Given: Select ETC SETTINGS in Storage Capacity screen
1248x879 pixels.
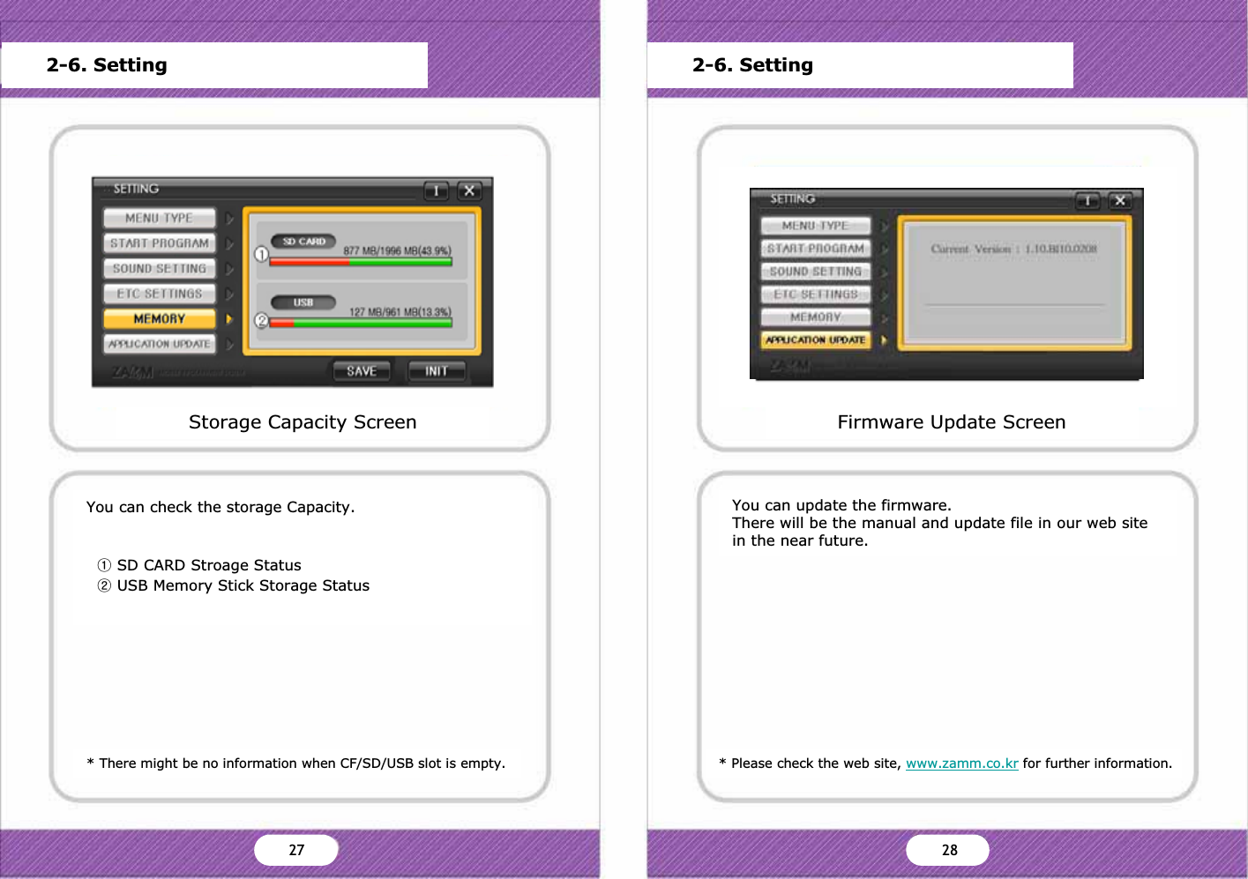Looking at the screenshot, I should point(160,294).
